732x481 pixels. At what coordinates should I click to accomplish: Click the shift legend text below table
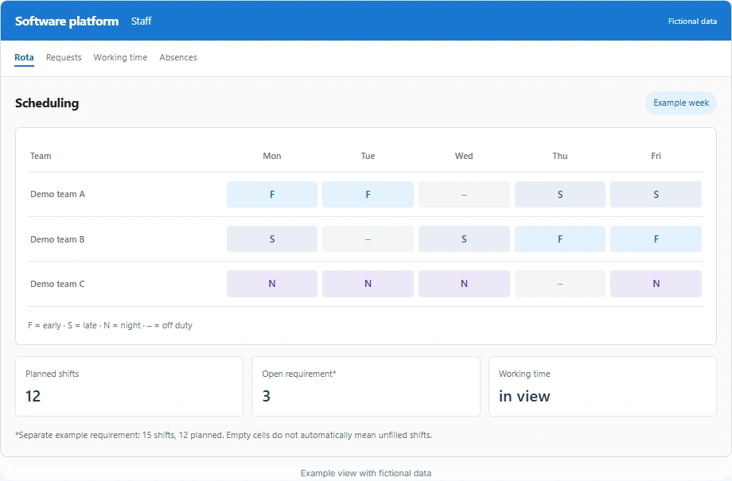[x=110, y=325]
